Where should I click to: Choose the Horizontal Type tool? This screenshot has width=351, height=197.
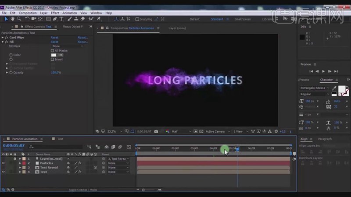(61, 19)
